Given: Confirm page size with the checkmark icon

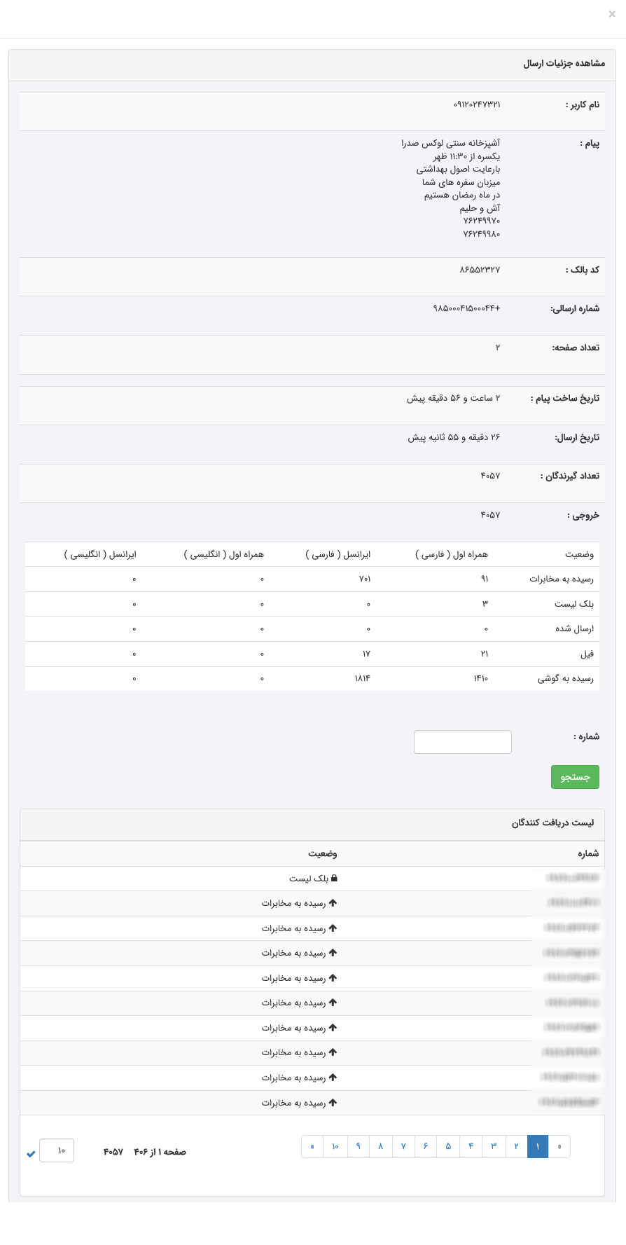Looking at the screenshot, I should click(31, 1154).
